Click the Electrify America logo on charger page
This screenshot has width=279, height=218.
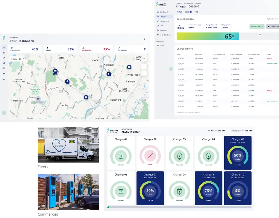point(161,4)
